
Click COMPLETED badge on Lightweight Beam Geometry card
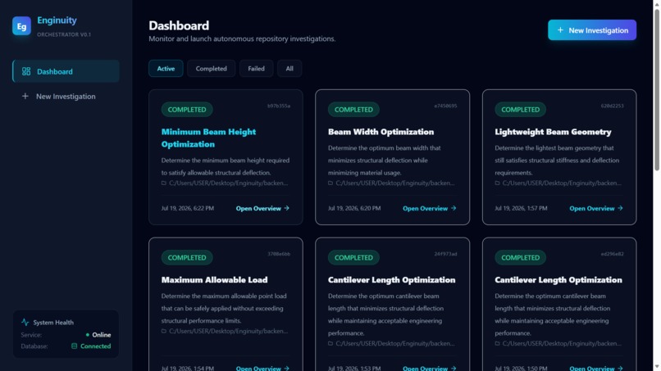click(x=521, y=110)
